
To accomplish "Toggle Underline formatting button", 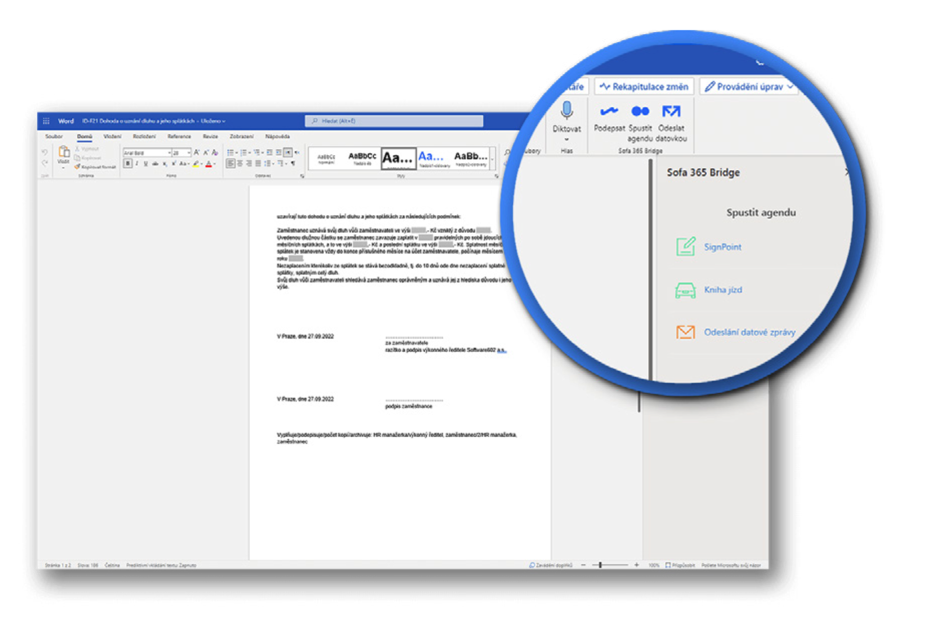I will [146, 164].
